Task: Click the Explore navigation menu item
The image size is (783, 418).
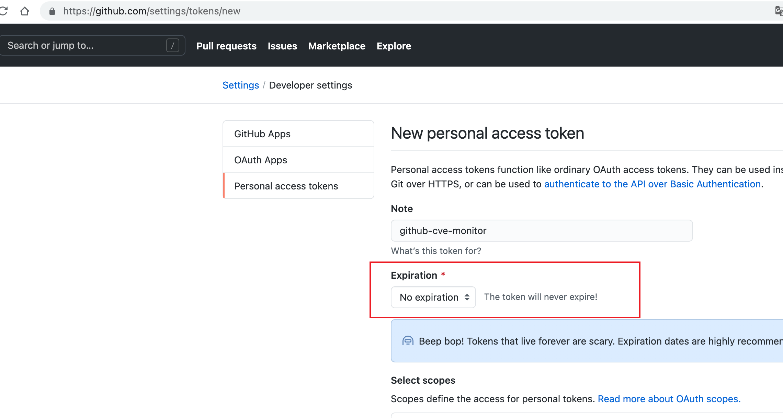Action: [394, 46]
